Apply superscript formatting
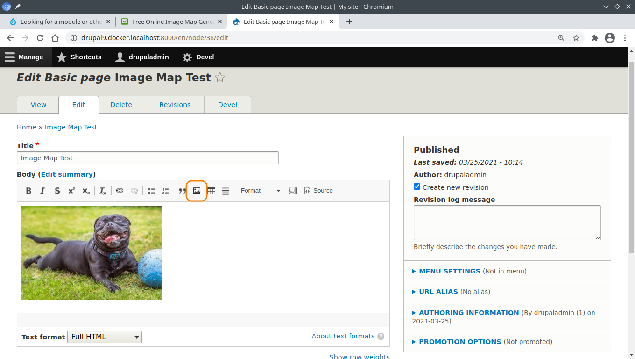 pos(71,191)
